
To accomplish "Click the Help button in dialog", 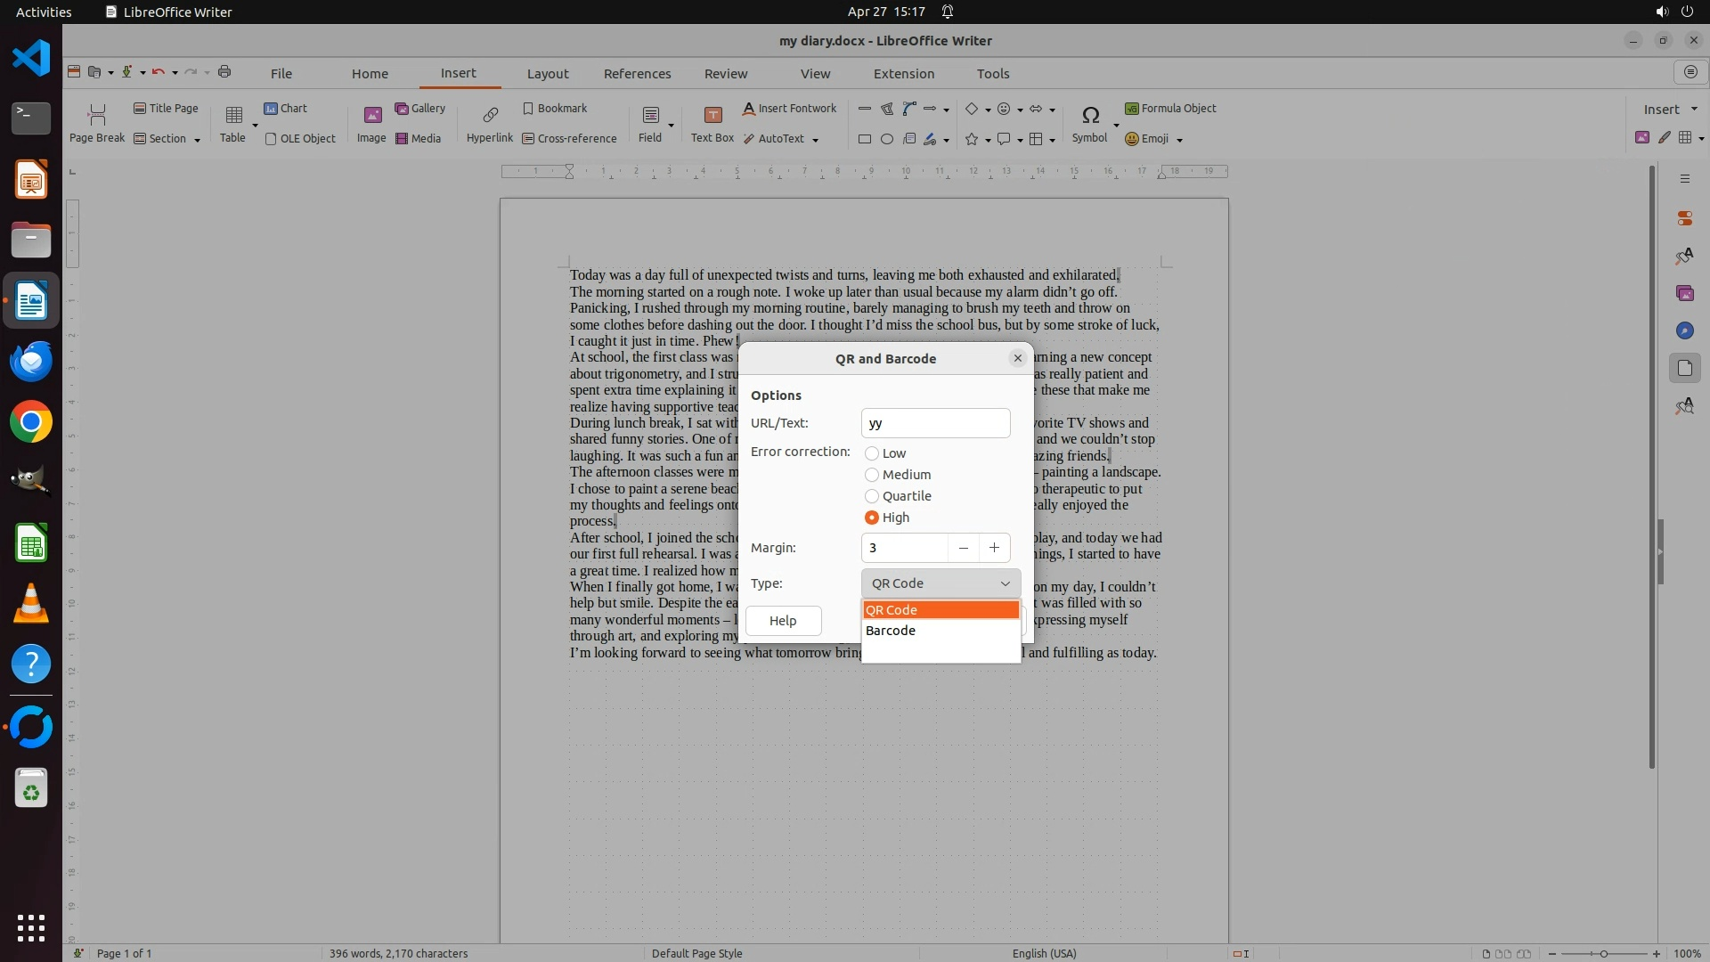I will pos(783,621).
